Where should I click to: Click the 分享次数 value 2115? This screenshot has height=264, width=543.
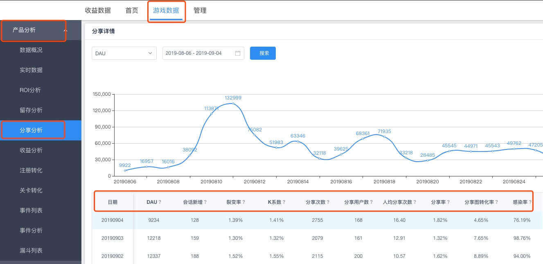click(x=317, y=256)
